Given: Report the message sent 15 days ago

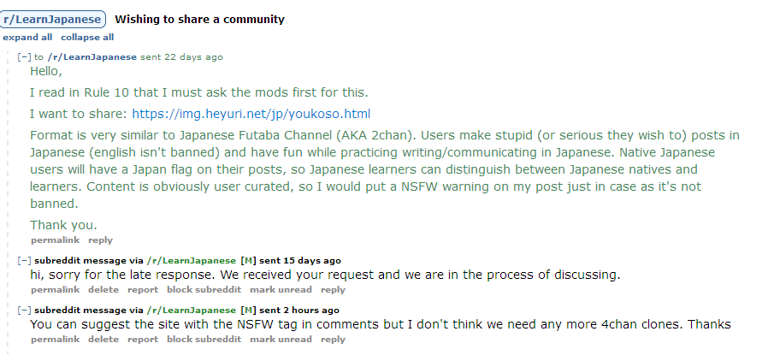Looking at the screenshot, I should pyautogui.click(x=143, y=290).
